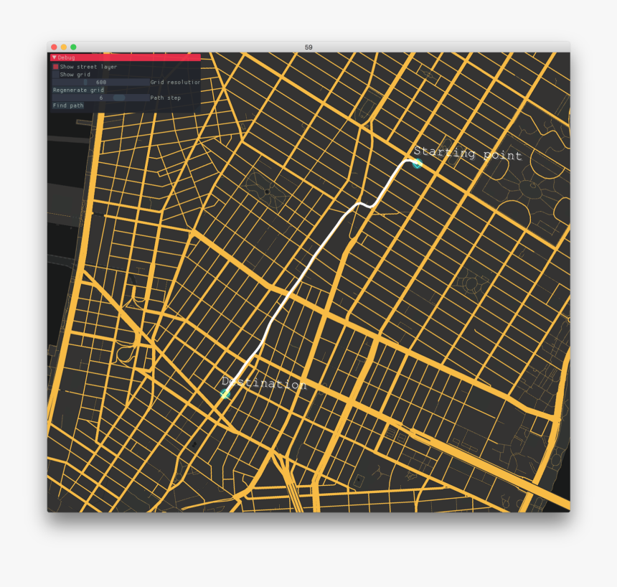Click the Path step slider
The height and width of the screenshot is (587, 617).
coord(100,98)
